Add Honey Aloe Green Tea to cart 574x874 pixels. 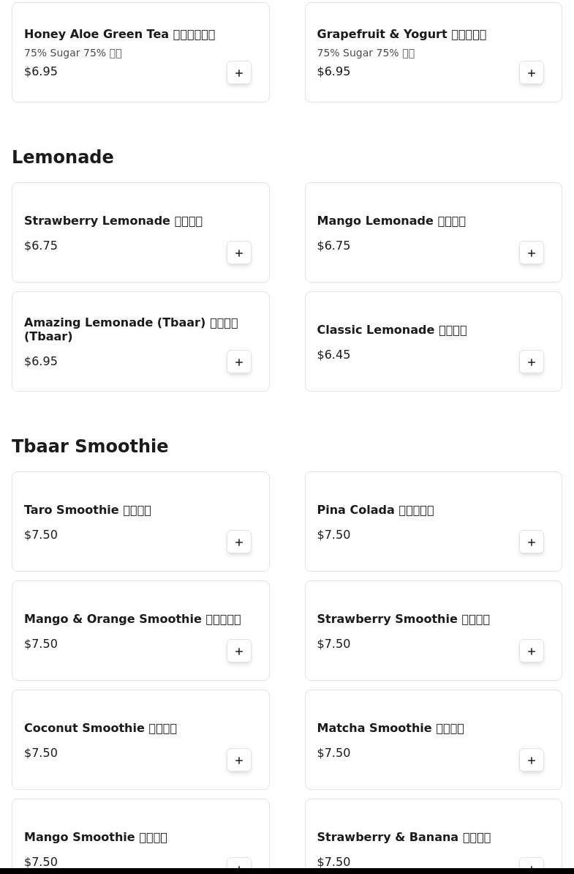point(239,73)
